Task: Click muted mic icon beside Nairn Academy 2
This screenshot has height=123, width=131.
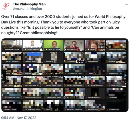Action: [x=86, y=98]
